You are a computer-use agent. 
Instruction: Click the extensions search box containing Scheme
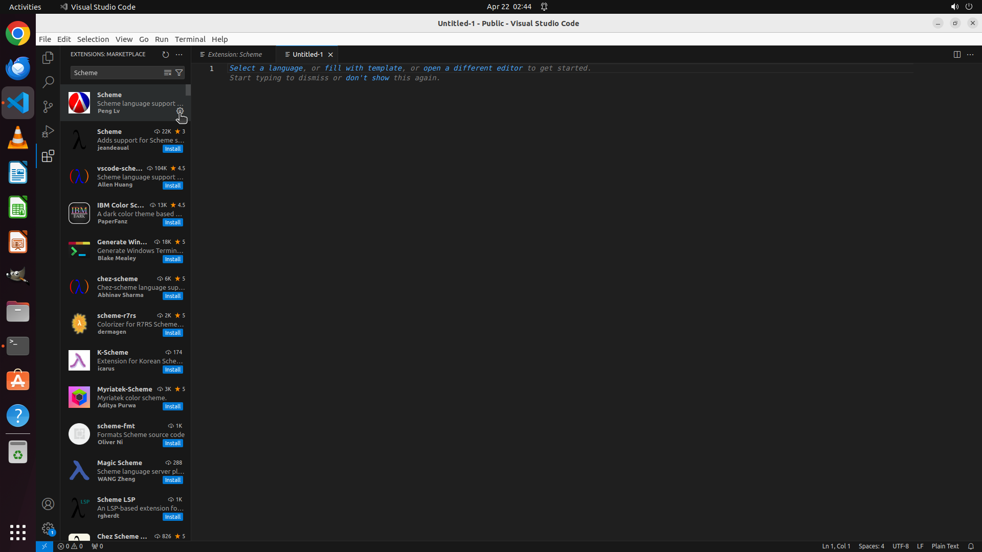116,73
